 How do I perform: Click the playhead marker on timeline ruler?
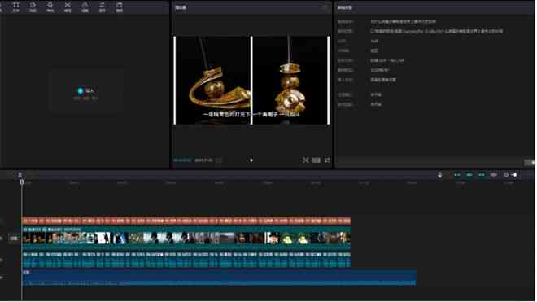tap(22, 182)
